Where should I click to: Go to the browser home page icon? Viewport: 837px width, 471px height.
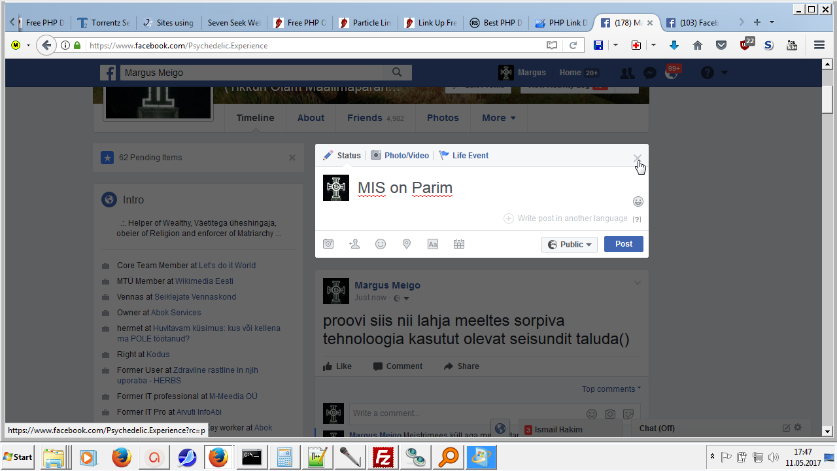[698, 45]
